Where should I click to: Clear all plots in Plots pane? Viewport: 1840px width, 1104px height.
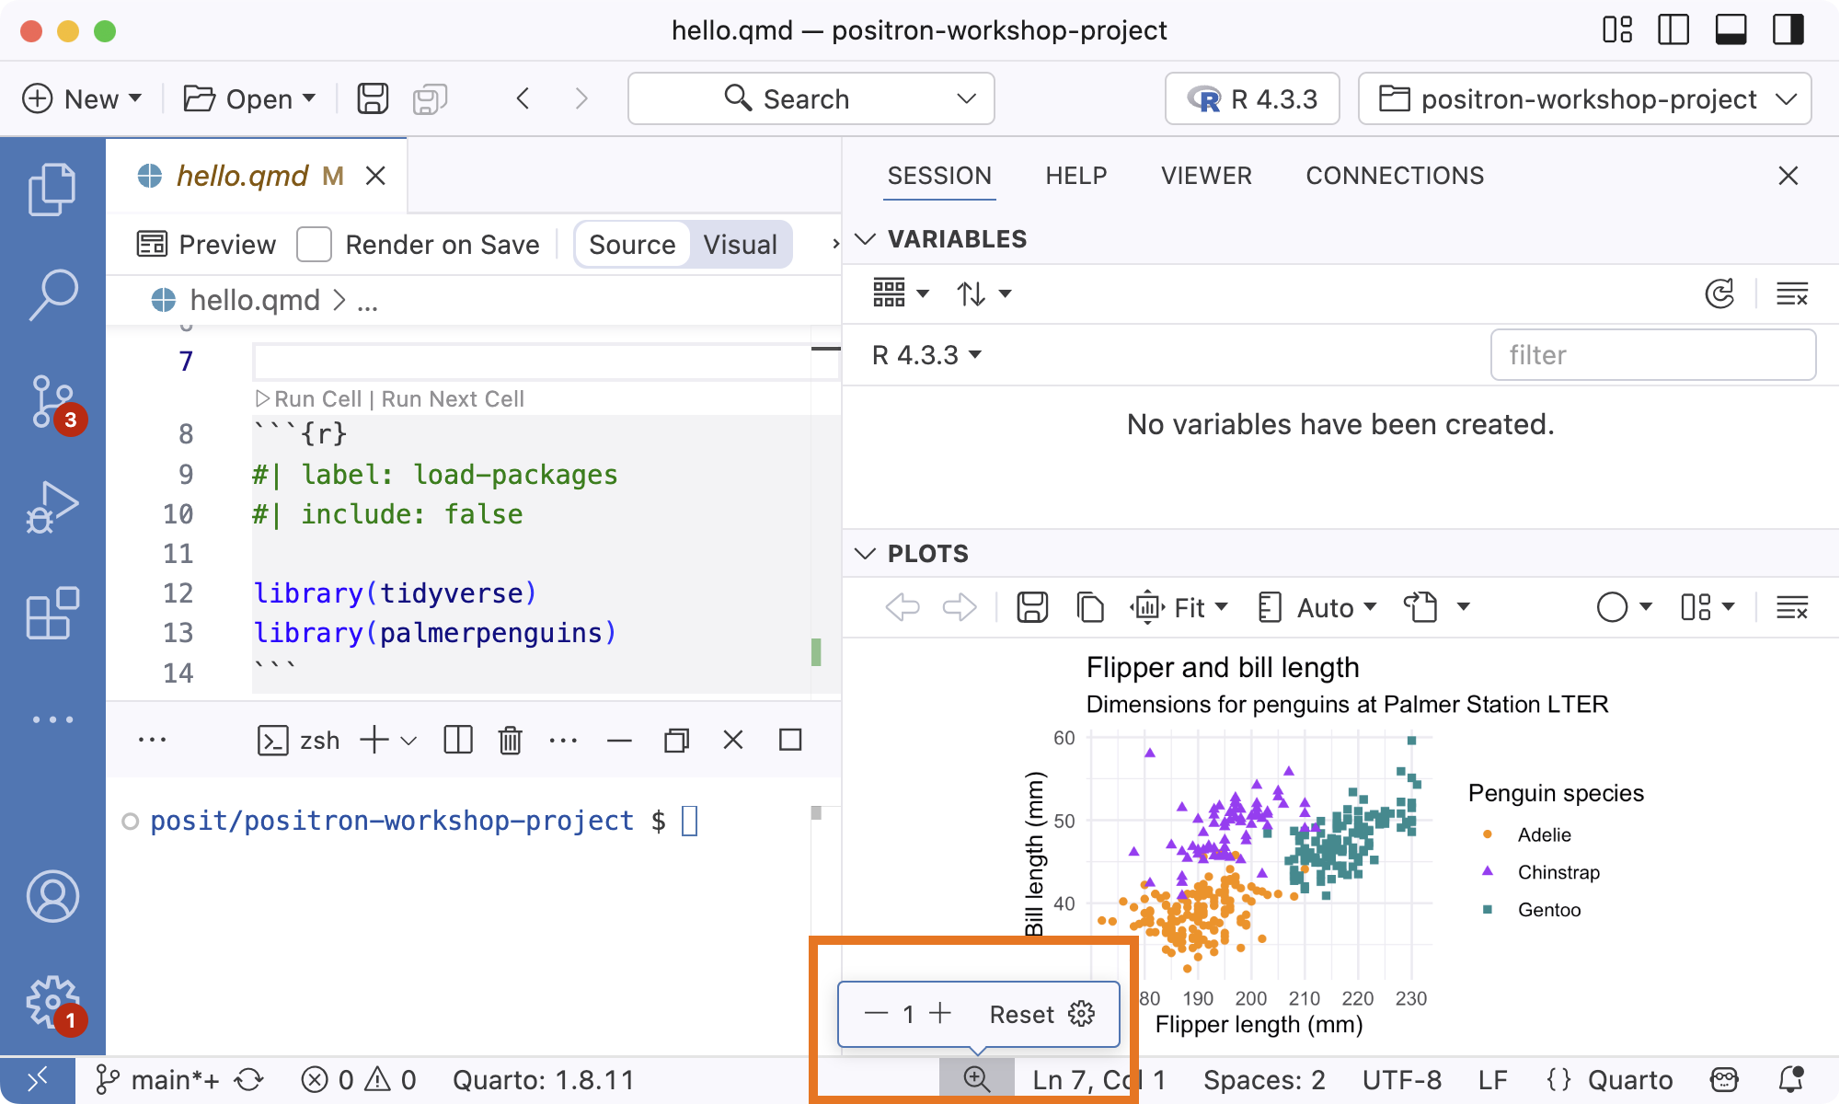point(1792,607)
